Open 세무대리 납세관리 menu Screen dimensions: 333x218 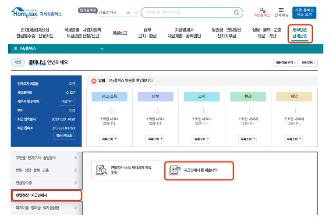pyautogui.click(x=300, y=33)
